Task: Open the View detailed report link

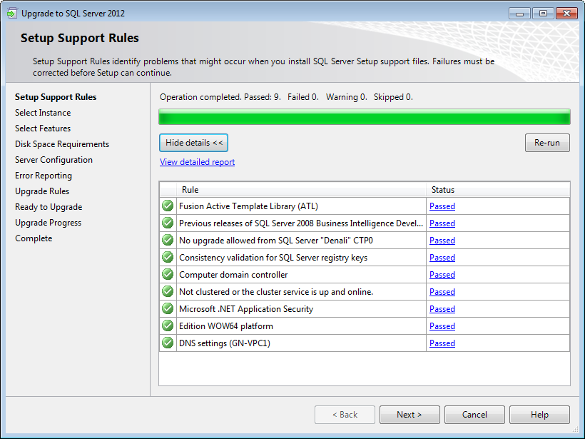Action: click(197, 162)
